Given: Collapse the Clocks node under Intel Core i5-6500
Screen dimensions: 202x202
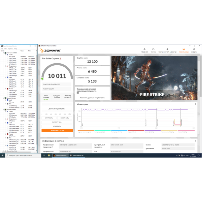Looking at the screenshot, I should point(5,55).
